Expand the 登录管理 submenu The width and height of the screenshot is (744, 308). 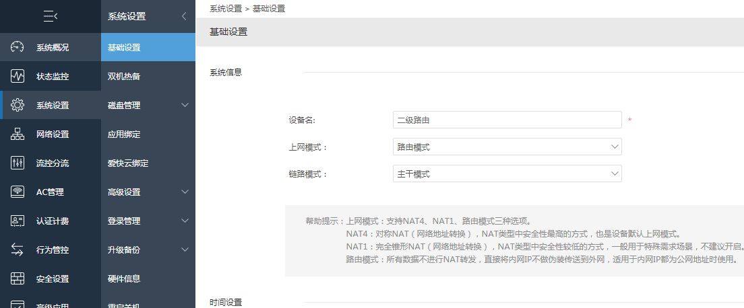coord(185,221)
